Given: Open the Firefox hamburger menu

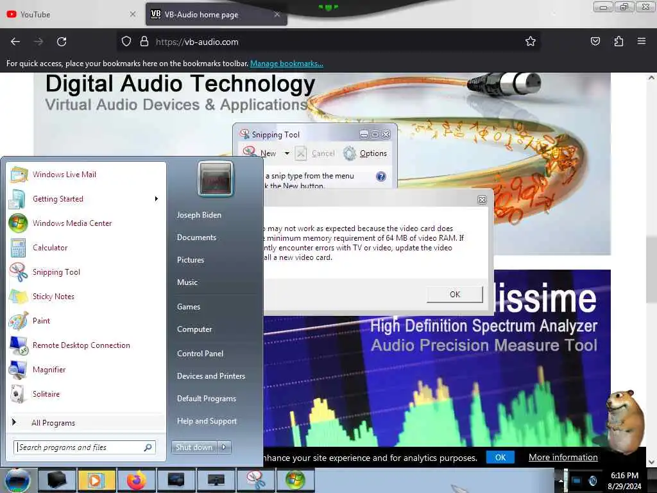Looking at the screenshot, I should click(642, 41).
